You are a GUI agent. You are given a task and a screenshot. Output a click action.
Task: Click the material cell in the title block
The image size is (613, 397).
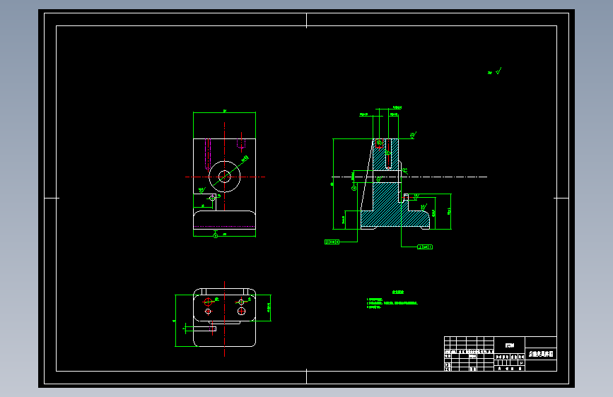tap(509, 345)
